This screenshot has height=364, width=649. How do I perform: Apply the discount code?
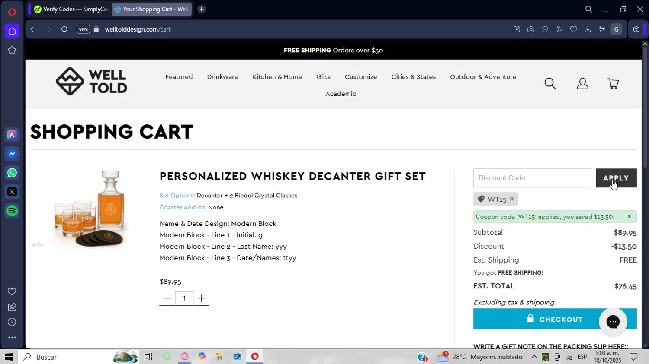coord(616,178)
